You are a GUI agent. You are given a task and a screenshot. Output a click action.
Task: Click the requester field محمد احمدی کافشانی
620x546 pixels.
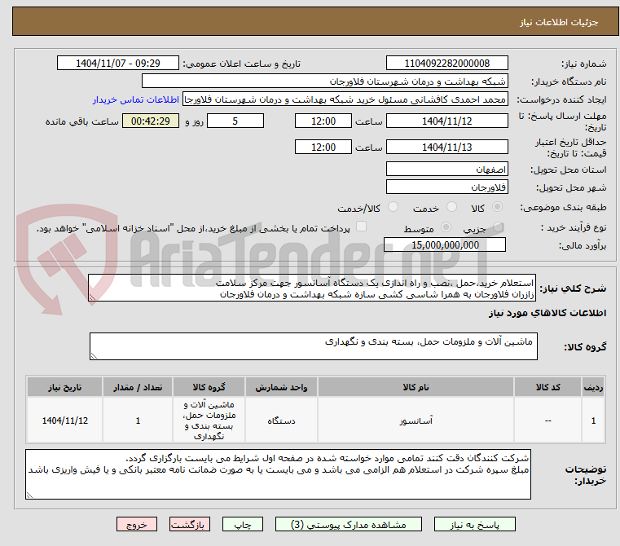[345, 99]
